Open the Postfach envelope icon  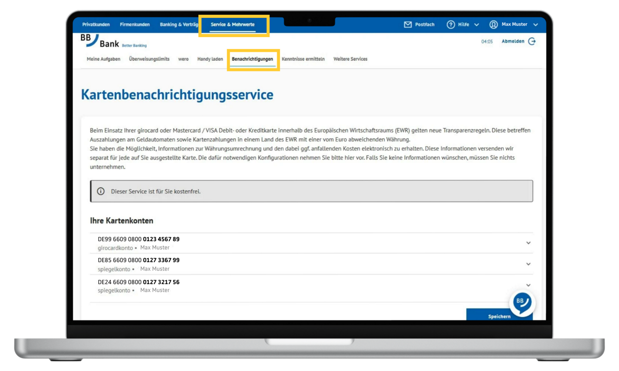click(x=408, y=25)
